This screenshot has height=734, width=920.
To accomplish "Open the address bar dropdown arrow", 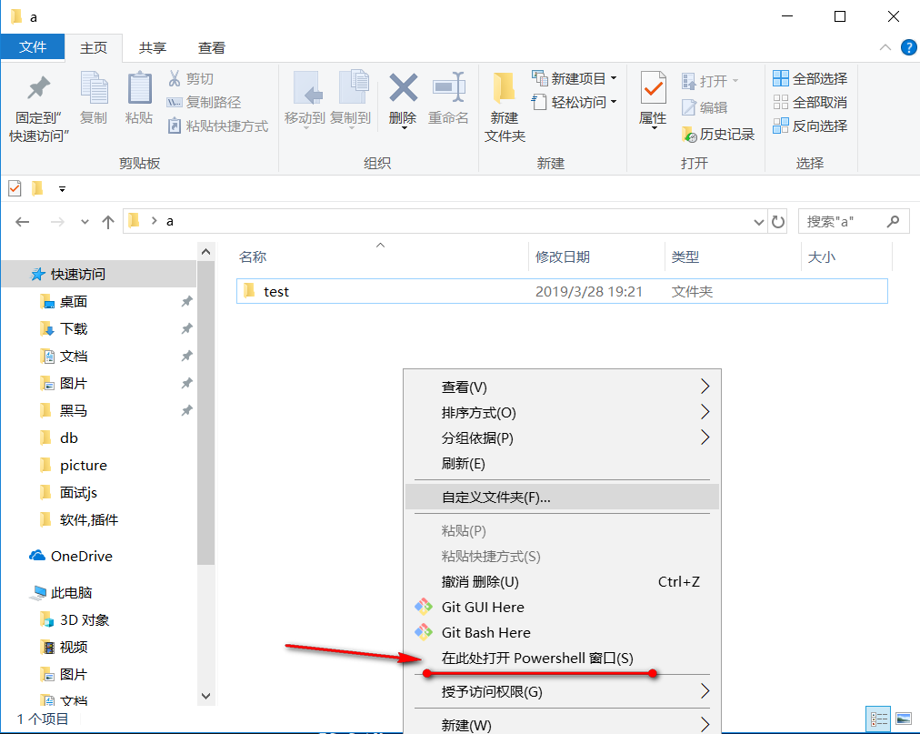I will 758,221.
